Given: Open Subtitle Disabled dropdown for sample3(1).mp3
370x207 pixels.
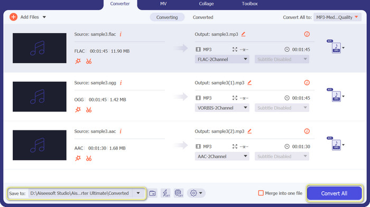Looking at the screenshot, I should point(282,108).
